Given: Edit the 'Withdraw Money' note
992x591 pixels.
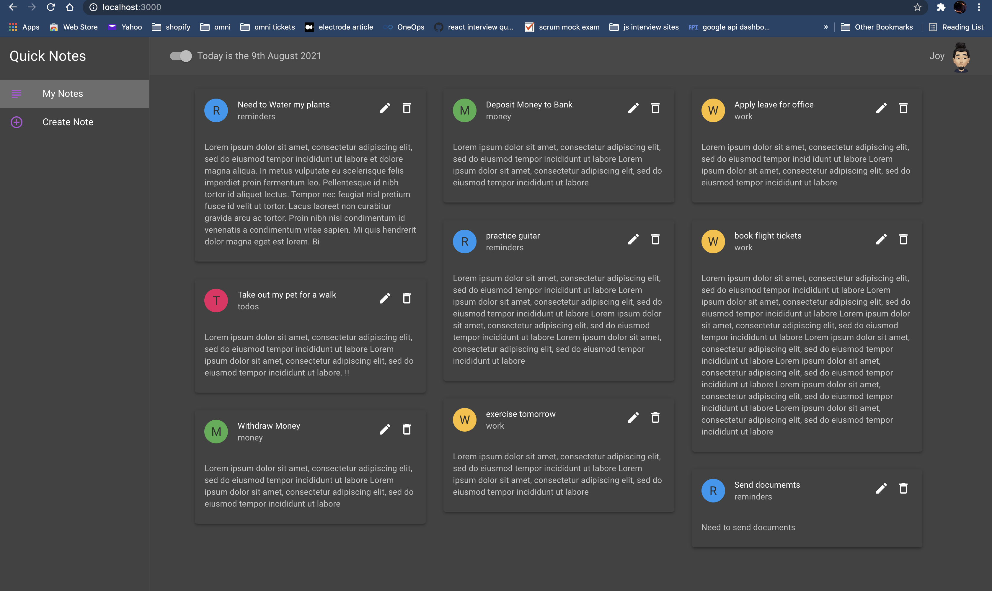Looking at the screenshot, I should click(x=384, y=429).
